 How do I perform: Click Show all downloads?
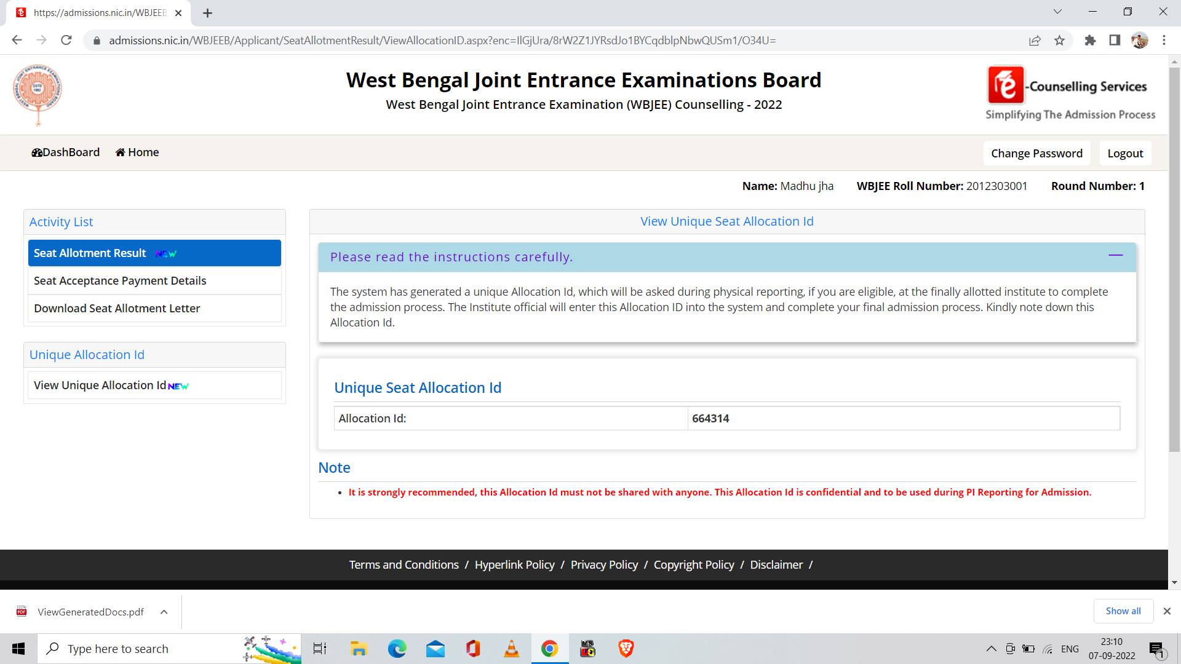point(1123,611)
